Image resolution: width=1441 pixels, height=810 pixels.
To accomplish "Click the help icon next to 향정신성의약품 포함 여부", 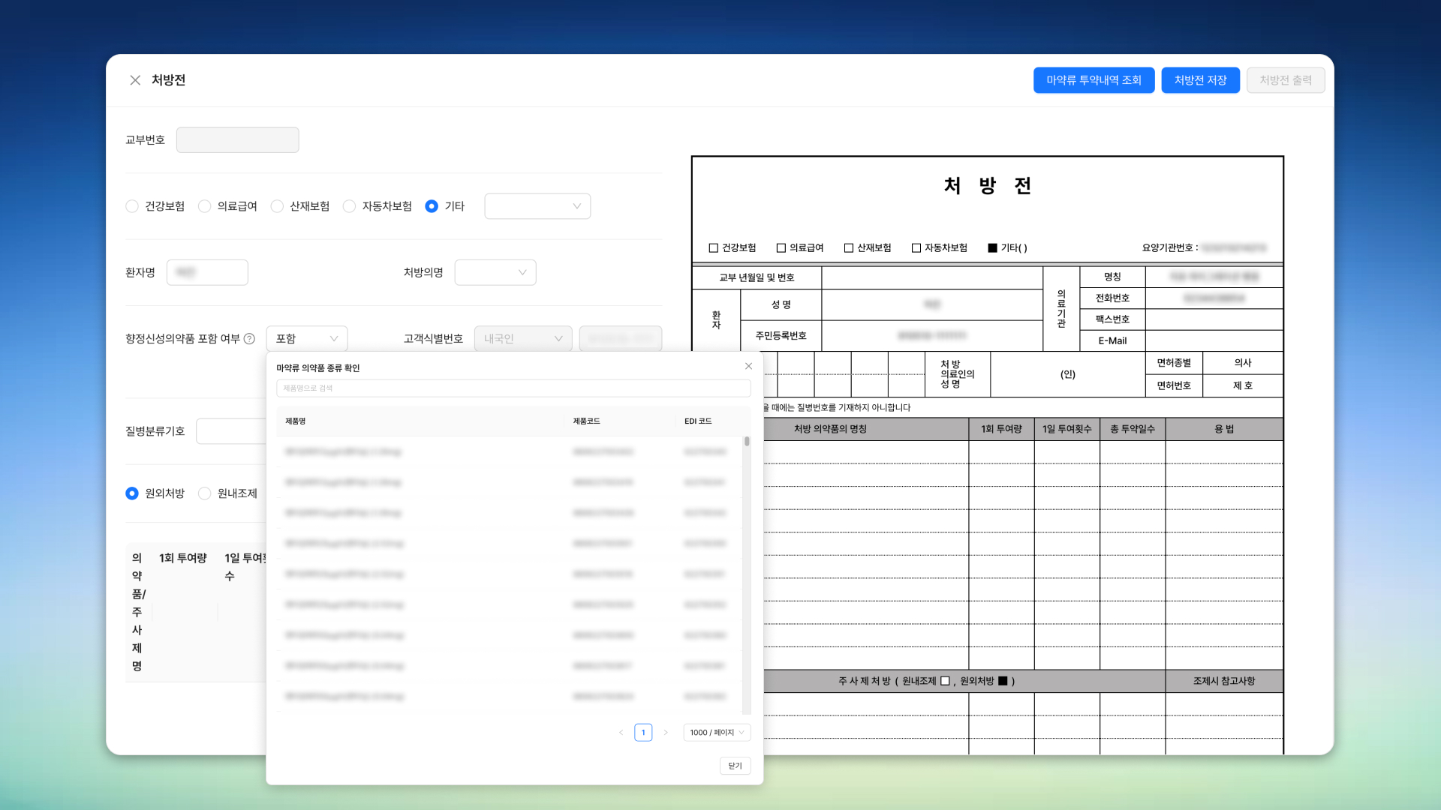I will coord(250,339).
